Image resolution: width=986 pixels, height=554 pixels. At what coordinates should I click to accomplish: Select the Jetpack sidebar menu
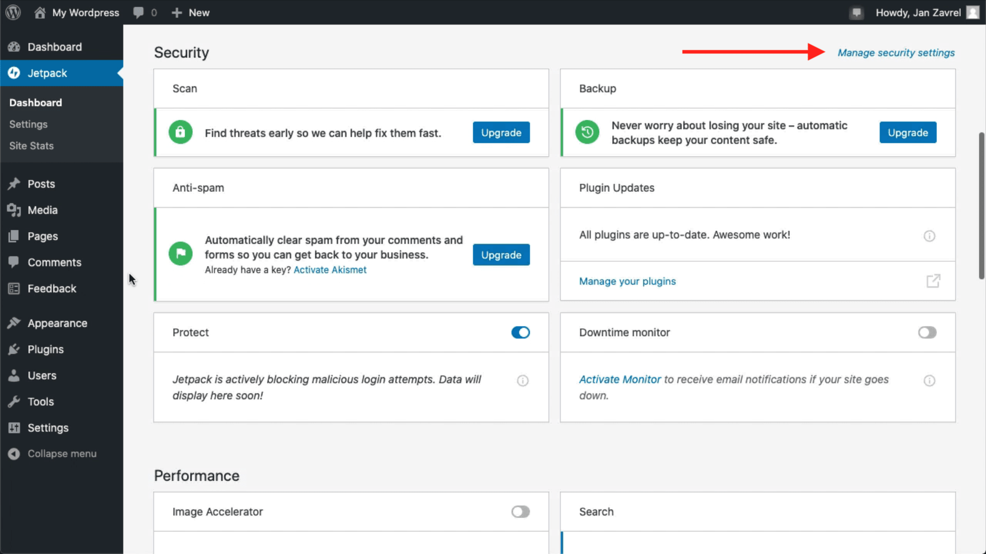click(62, 73)
